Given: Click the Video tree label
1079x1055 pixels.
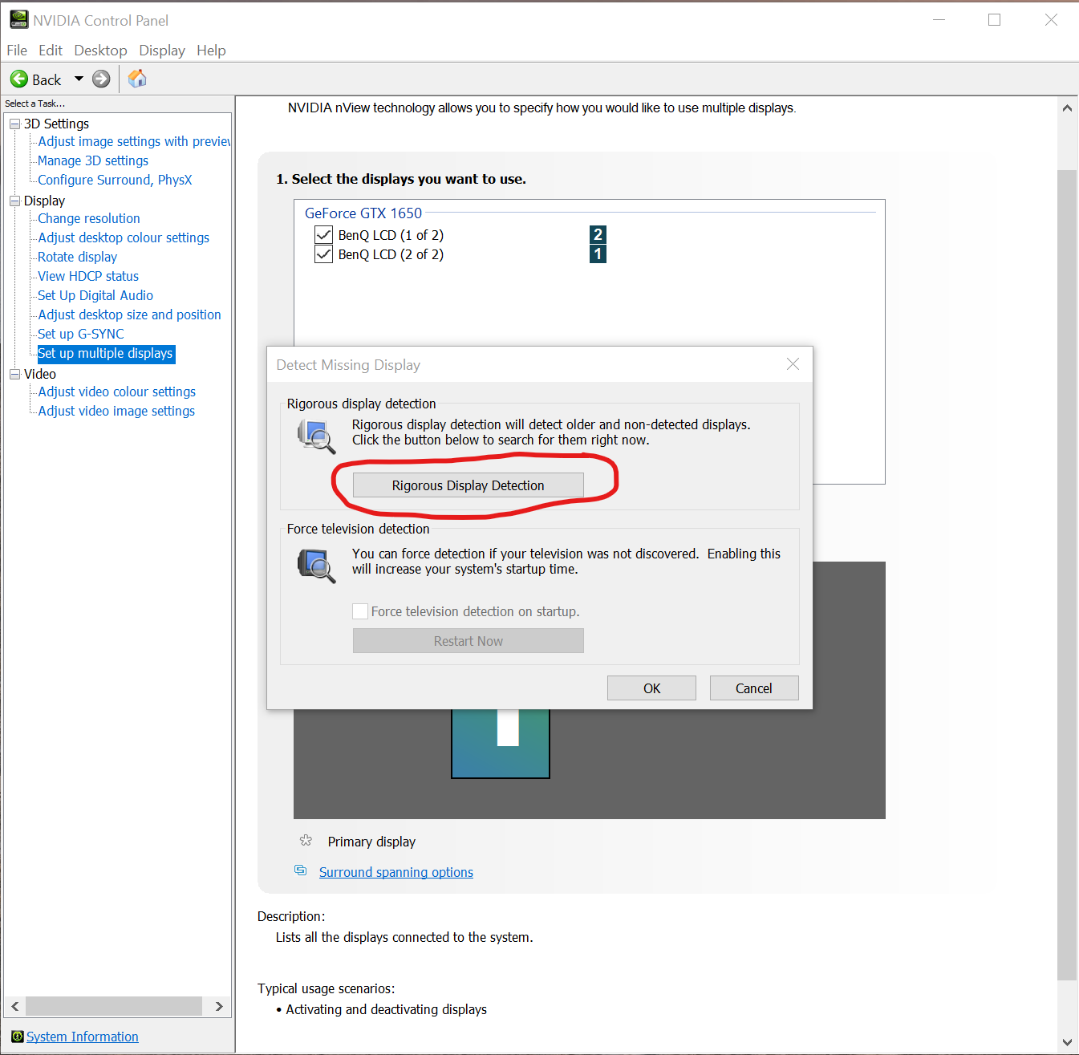Looking at the screenshot, I should tap(40, 374).
